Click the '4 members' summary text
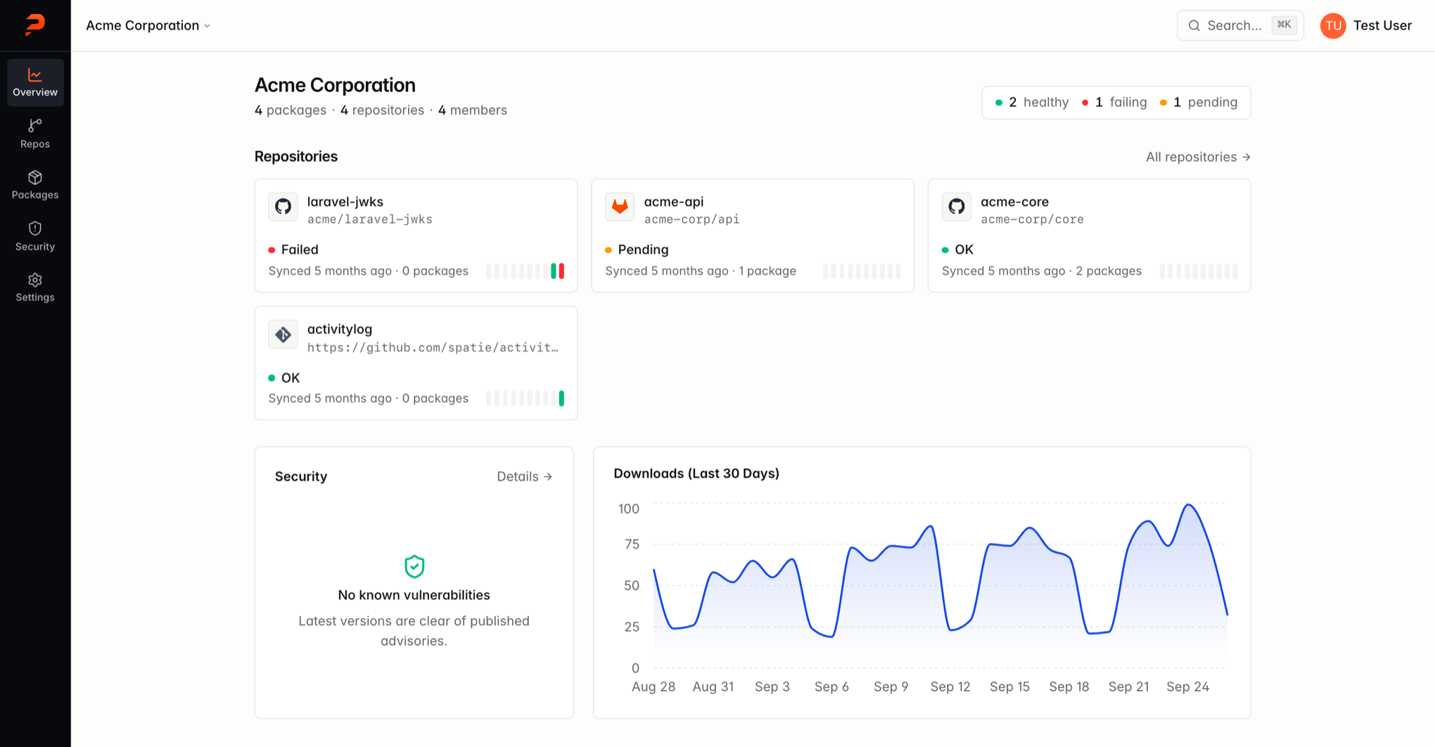The height and width of the screenshot is (747, 1435). [473, 110]
